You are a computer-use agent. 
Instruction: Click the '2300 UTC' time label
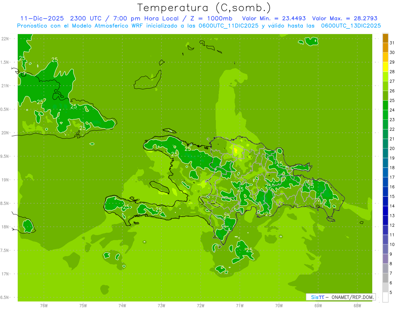click(86, 18)
